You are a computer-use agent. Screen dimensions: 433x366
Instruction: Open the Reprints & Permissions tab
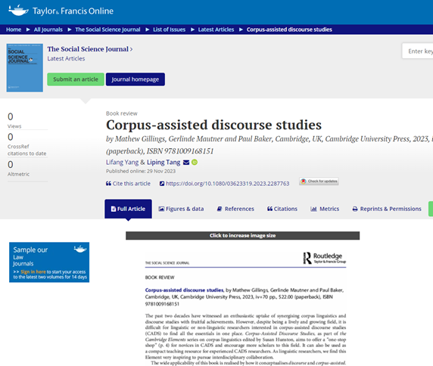tap(387, 209)
